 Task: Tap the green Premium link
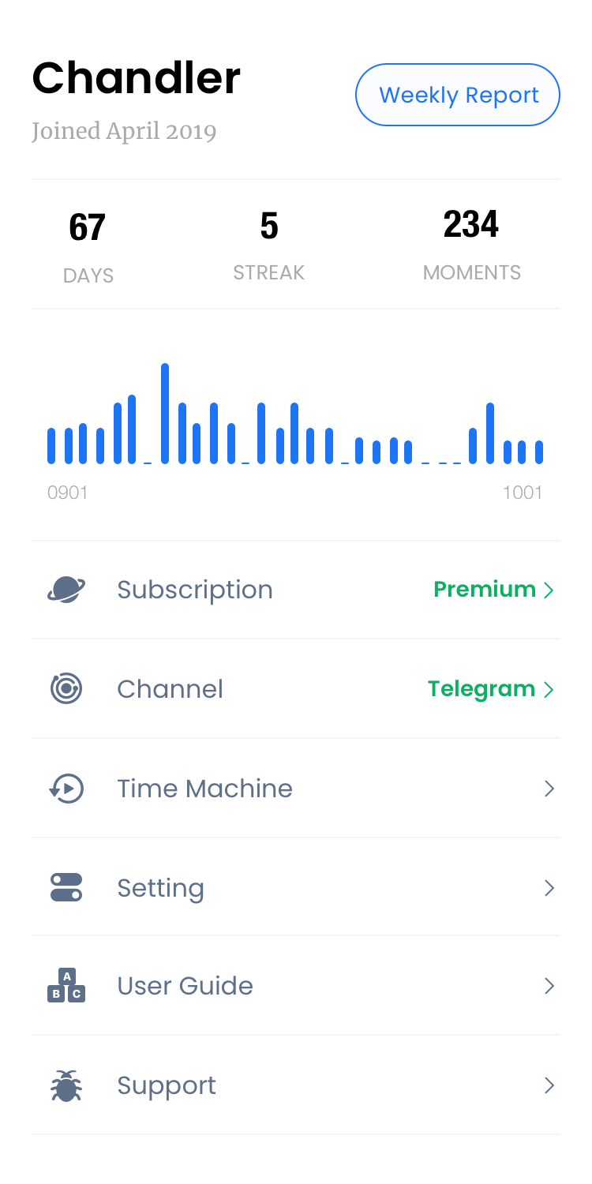pos(485,590)
